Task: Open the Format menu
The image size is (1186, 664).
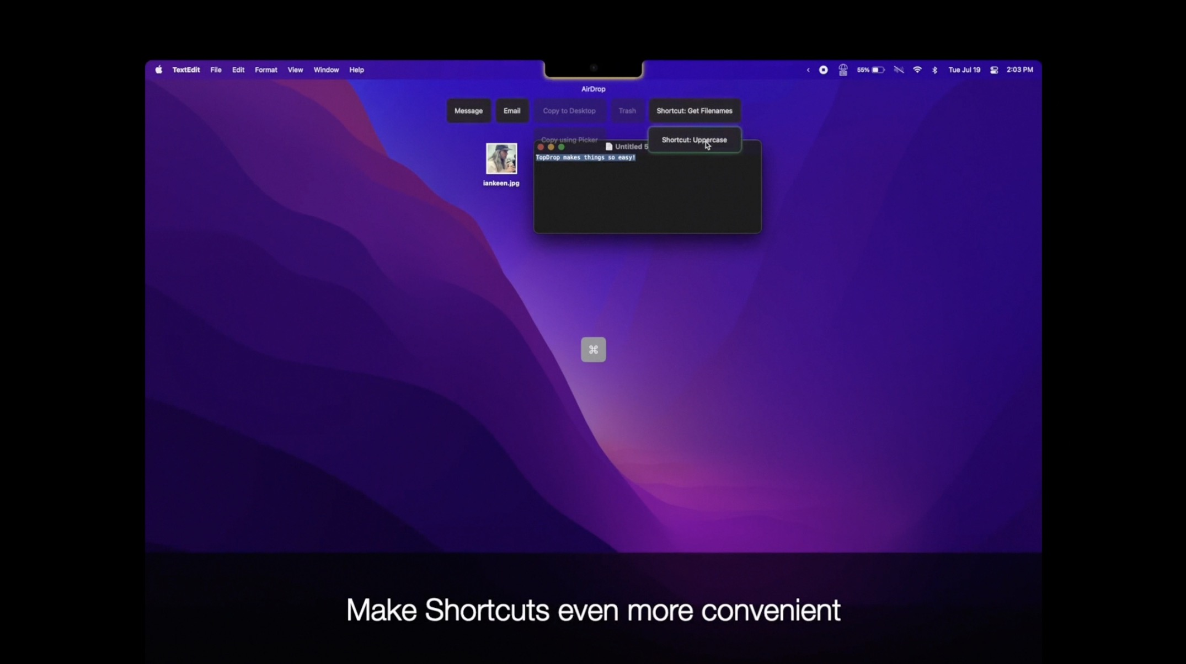Action: [x=266, y=70]
